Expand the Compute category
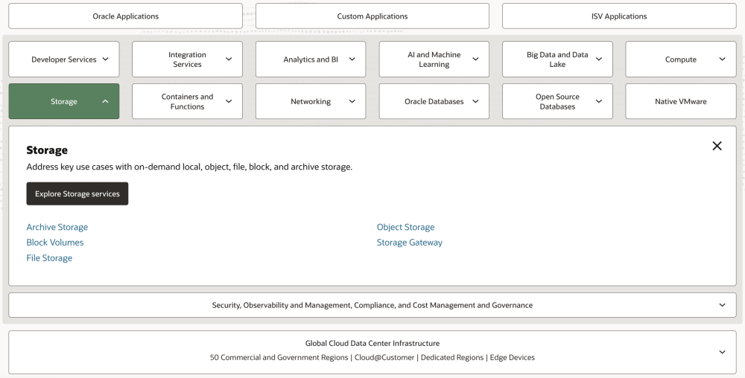Viewport: 745px width, 378px height. click(x=680, y=60)
